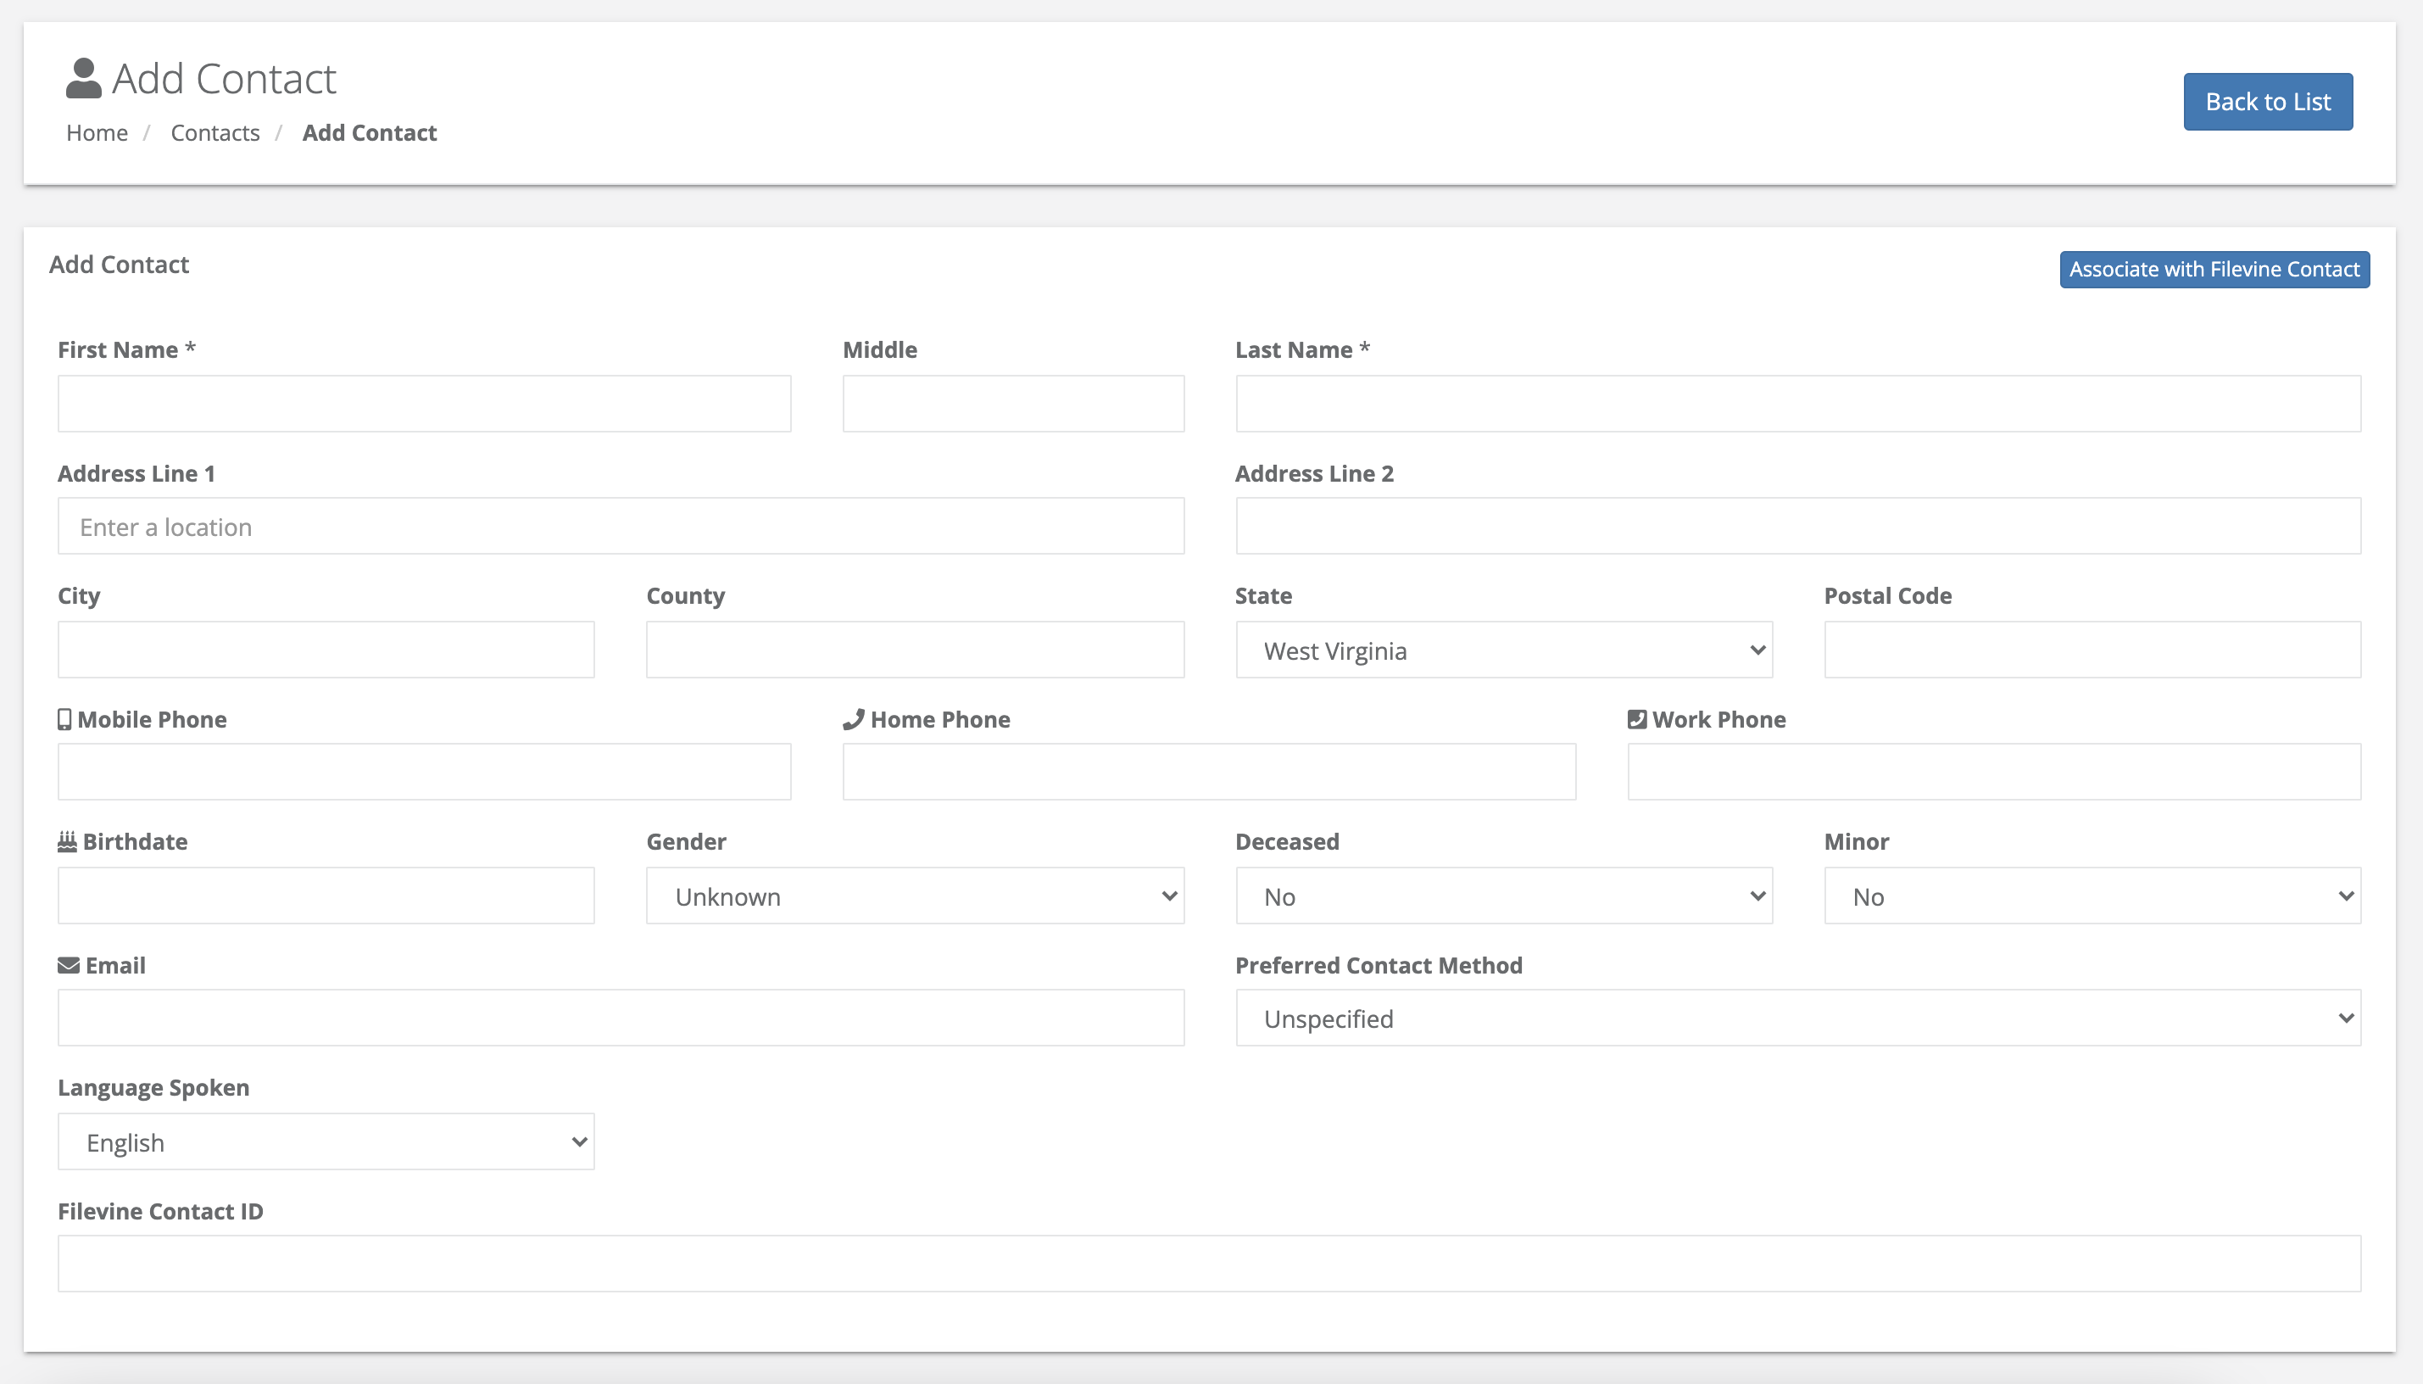The height and width of the screenshot is (1384, 2423).
Task: Focus the Birthdate input field
Action: point(326,896)
